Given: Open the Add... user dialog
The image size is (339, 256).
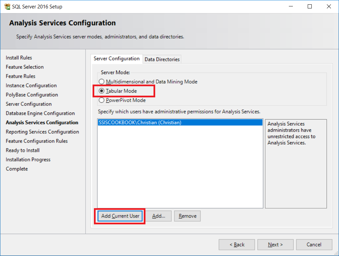Looking at the screenshot, I should coord(159,216).
